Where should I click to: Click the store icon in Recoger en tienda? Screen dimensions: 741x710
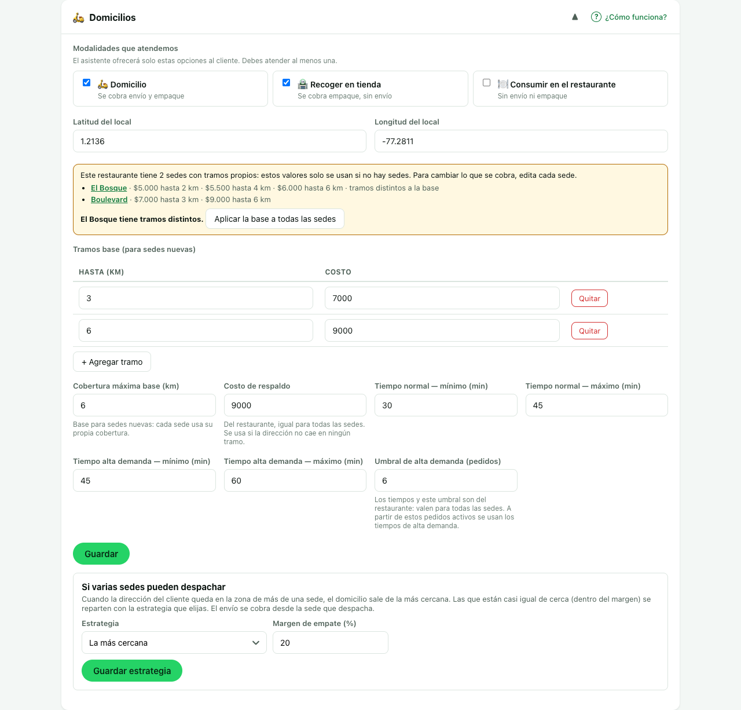303,85
